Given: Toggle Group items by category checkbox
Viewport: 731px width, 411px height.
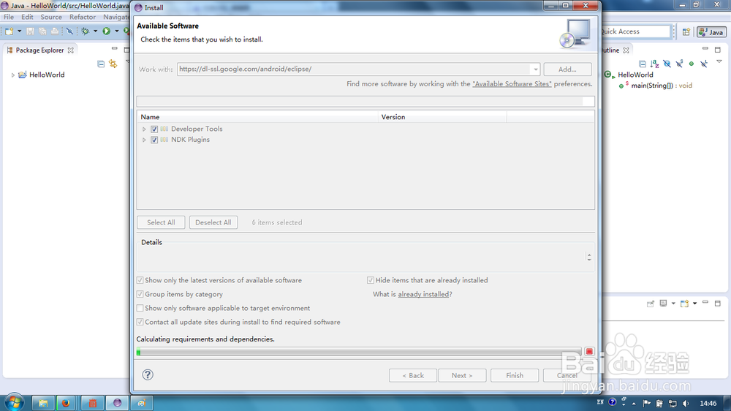Looking at the screenshot, I should pos(140,295).
